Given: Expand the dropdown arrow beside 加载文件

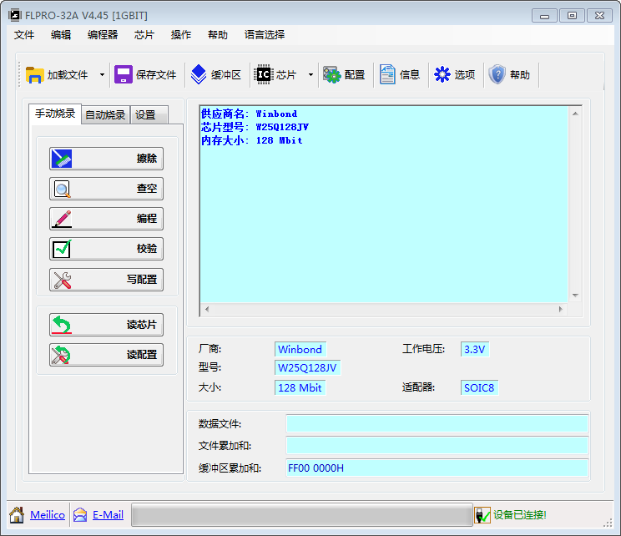Looking at the screenshot, I should click(102, 74).
